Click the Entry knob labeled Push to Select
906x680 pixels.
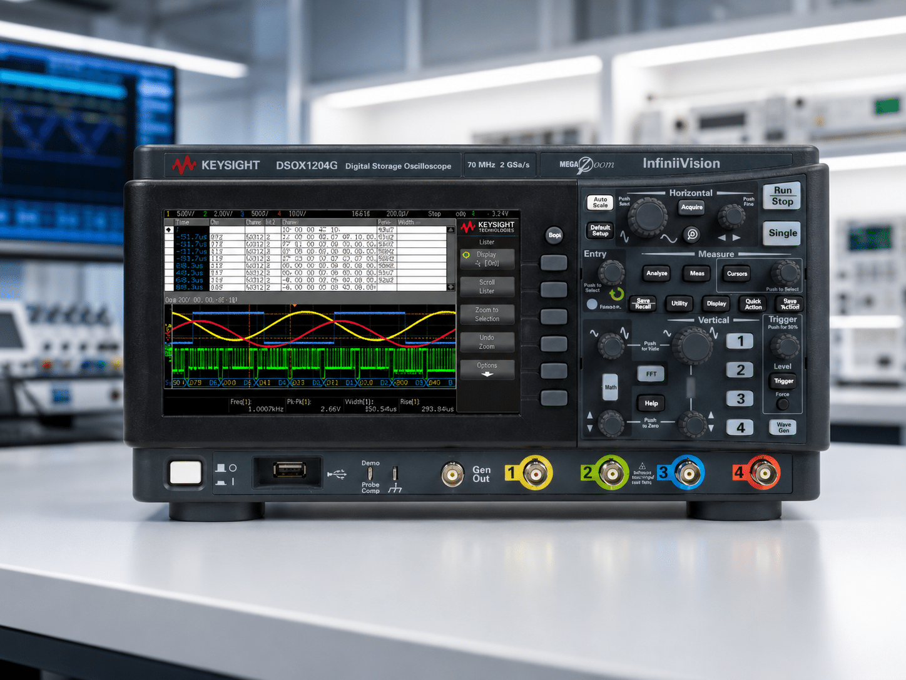(611, 272)
